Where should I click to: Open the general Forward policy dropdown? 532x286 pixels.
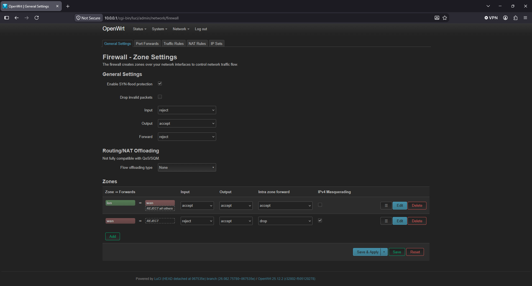(x=187, y=137)
